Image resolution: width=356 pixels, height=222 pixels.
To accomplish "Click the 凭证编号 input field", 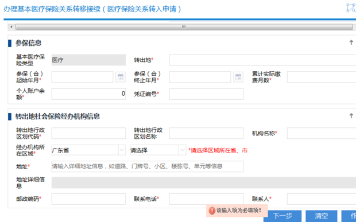I will tap(206, 94).
